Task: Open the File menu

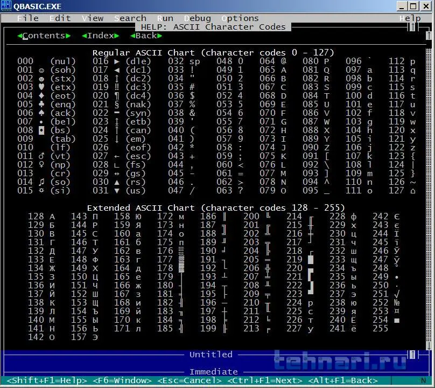Action: tap(28, 18)
